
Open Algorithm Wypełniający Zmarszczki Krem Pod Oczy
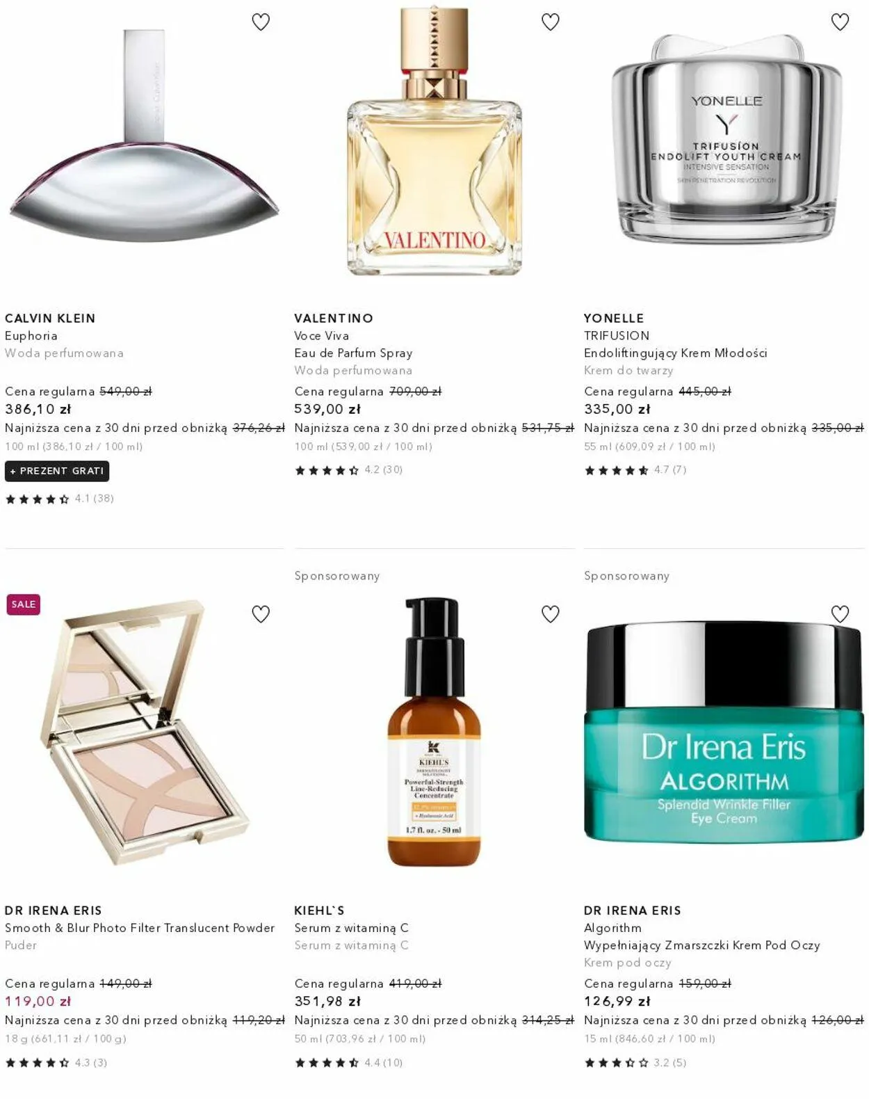click(702, 937)
